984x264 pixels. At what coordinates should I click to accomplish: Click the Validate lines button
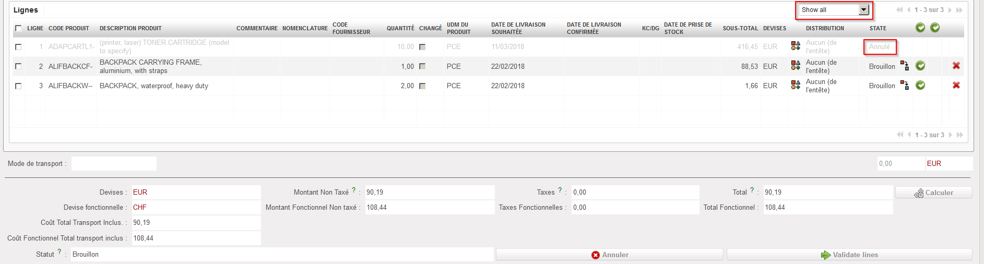849,255
